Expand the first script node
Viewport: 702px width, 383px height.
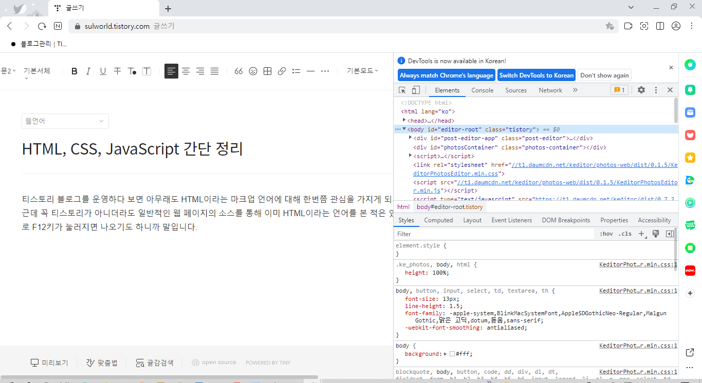coord(410,156)
